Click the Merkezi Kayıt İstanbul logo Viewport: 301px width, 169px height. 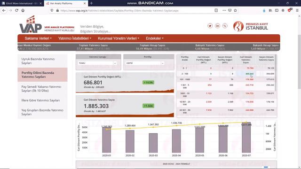click(251, 26)
